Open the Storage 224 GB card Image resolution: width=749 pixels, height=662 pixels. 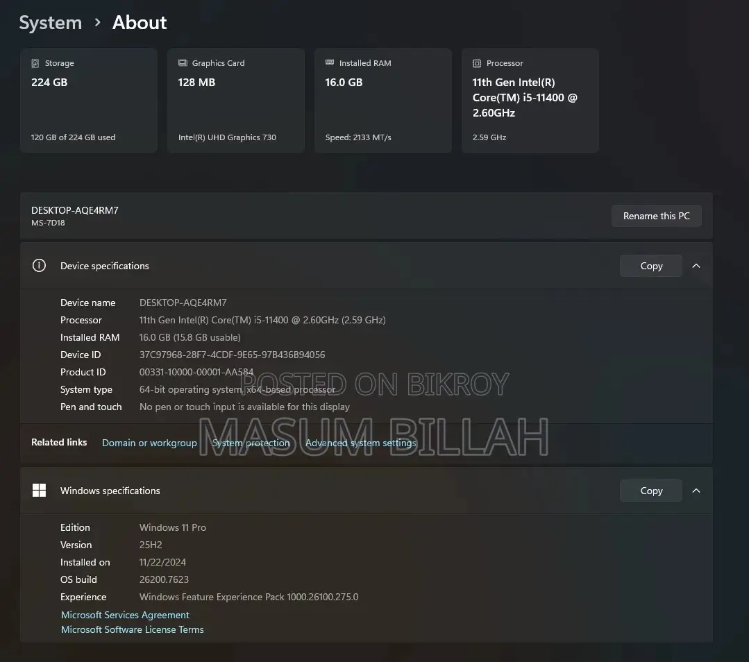click(89, 101)
